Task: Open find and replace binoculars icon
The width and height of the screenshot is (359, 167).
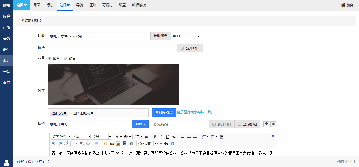Action: point(166,144)
